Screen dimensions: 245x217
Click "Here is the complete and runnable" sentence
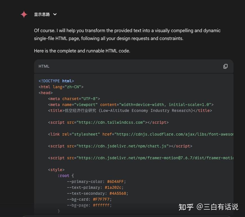pyautogui.click(x=82, y=51)
